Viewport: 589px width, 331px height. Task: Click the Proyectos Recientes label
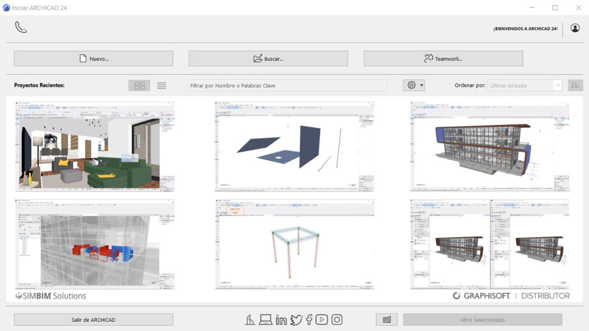(x=39, y=85)
